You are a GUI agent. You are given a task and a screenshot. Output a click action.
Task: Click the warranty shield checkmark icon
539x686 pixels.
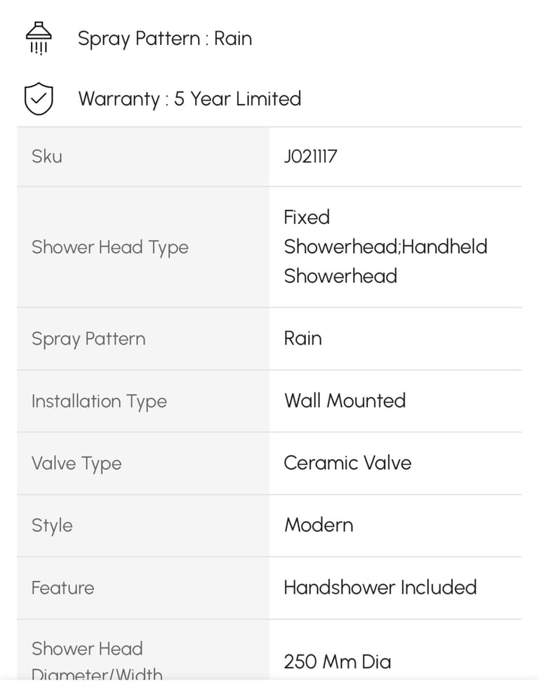[x=39, y=98]
